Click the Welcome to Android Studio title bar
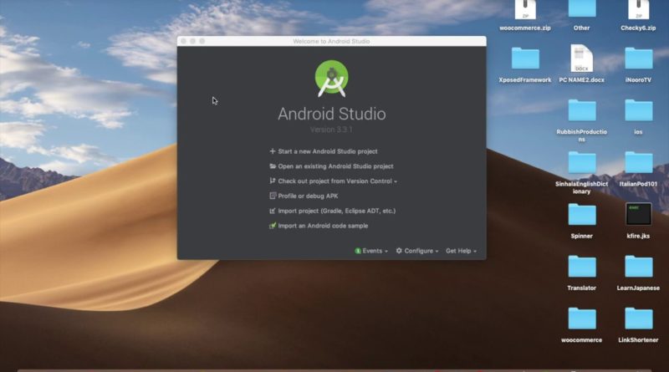The image size is (669, 372). (331, 41)
